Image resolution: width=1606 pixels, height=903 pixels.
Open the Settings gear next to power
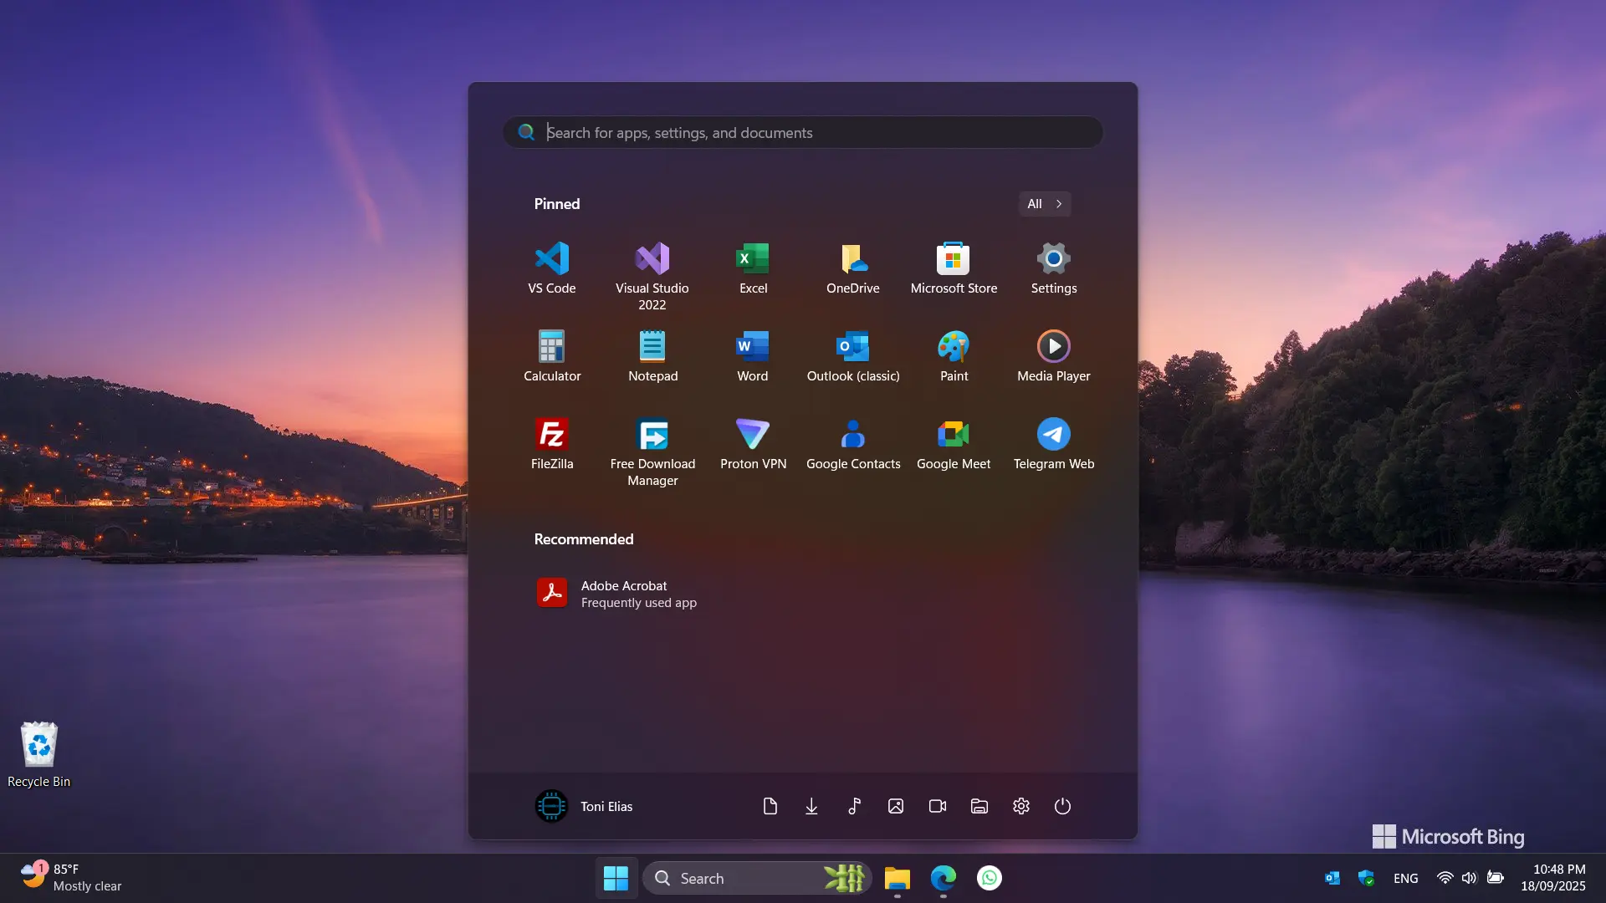(x=1020, y=806)
